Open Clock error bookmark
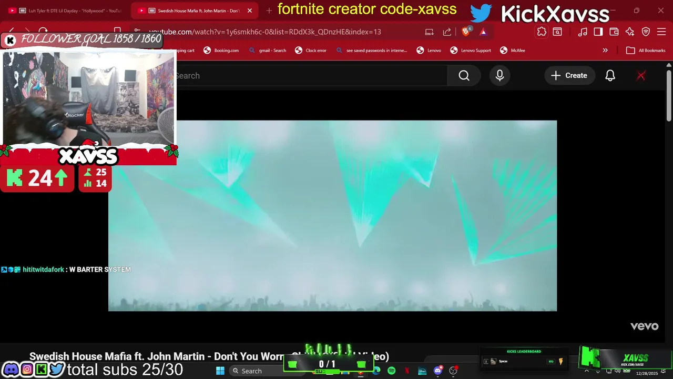673x379 pixels. [311, 51]
